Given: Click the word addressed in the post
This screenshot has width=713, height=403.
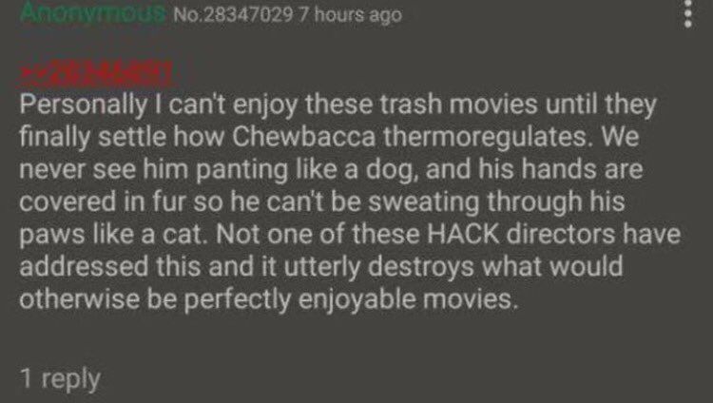Looking at the screenshot, I should click(x=84, y=266).
